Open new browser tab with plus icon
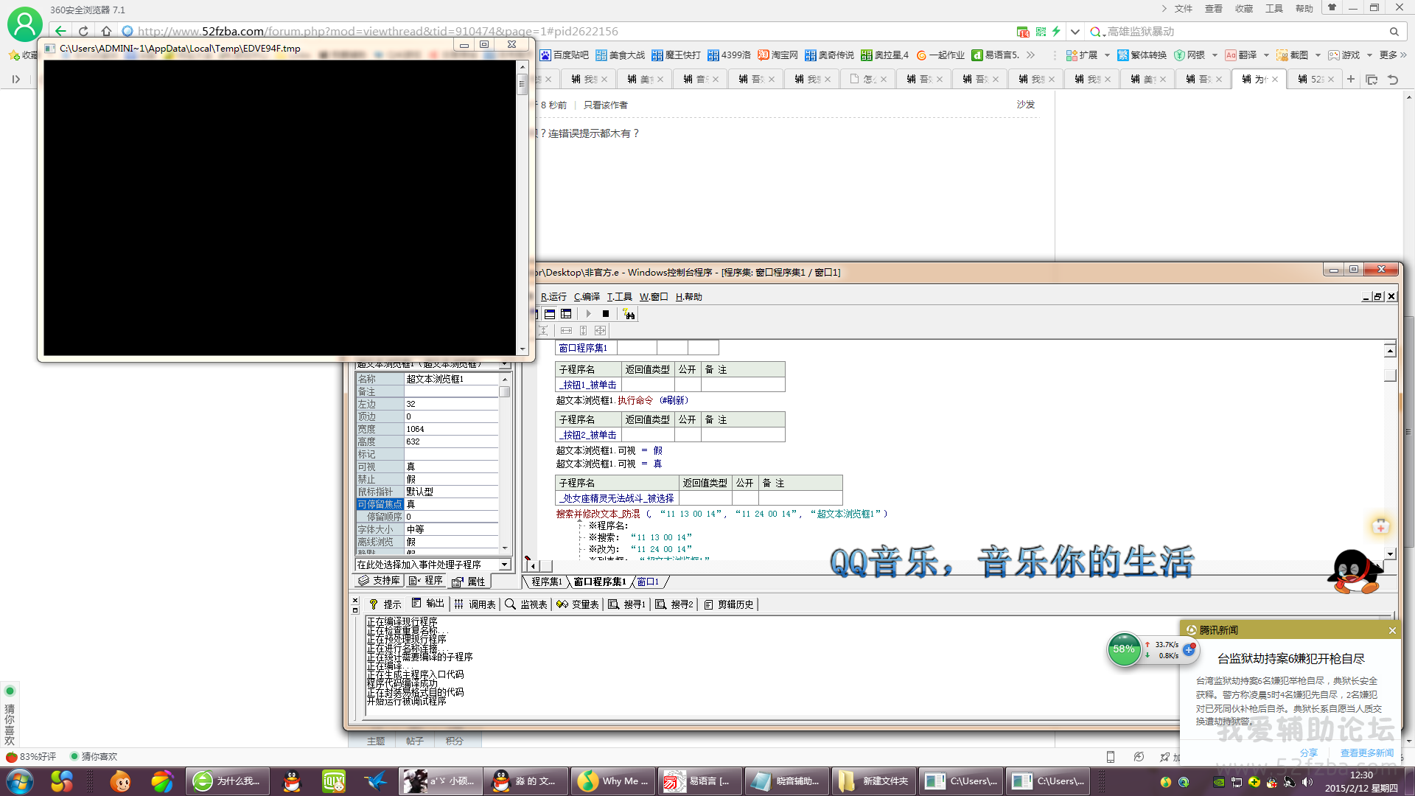 [1351, 79]
